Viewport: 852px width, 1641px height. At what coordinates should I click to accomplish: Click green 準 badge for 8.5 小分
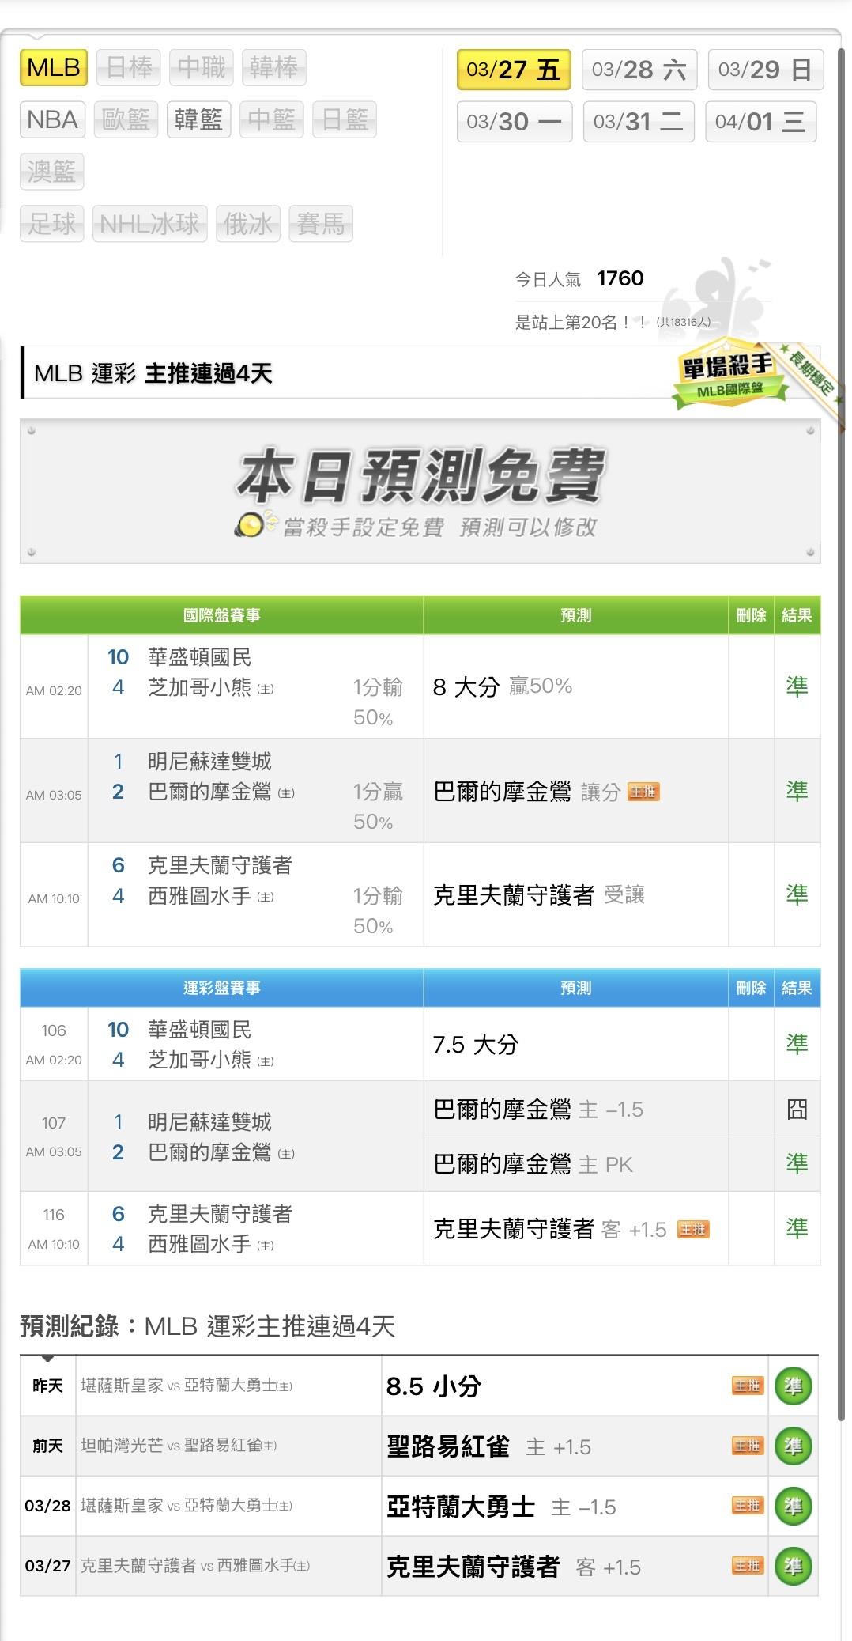click(793, 1386)
